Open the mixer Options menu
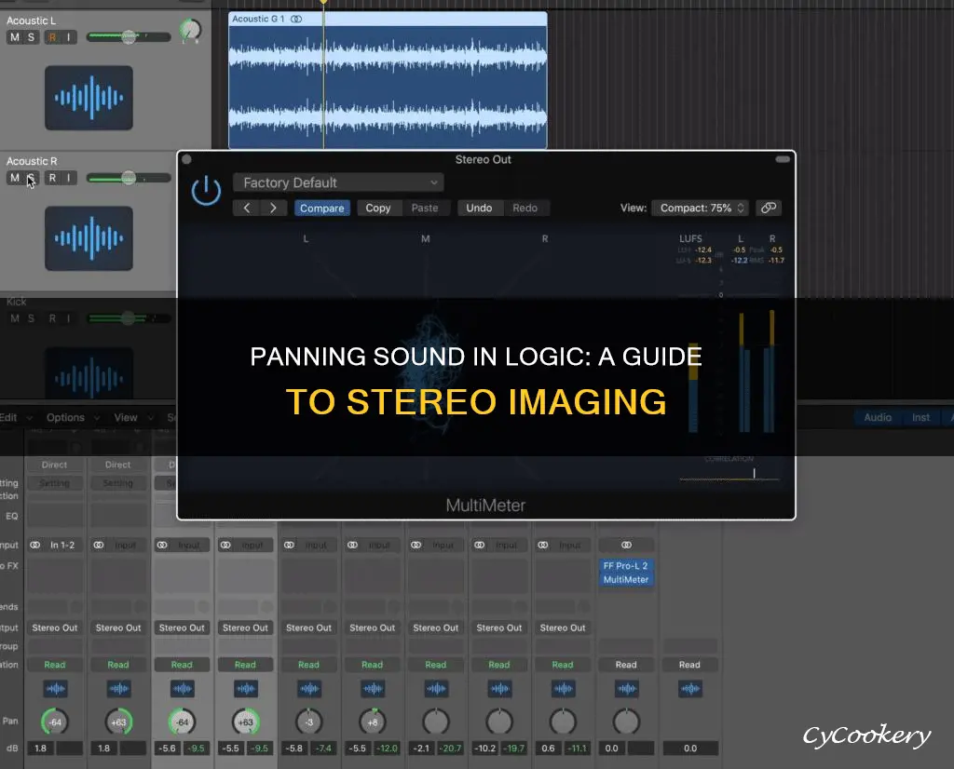The height and width of the screenshot is (769, 954). coord(73,418)
